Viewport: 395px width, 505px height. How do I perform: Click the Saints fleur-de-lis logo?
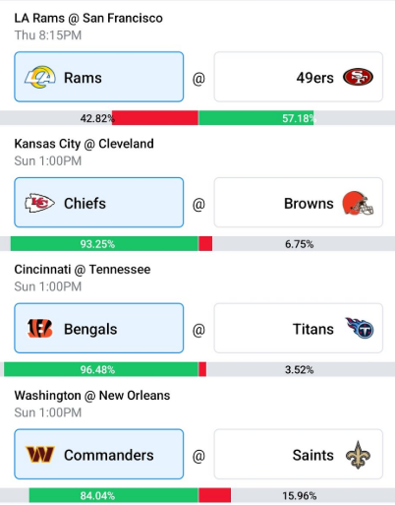pyautogui.click(x=358, y=455)
